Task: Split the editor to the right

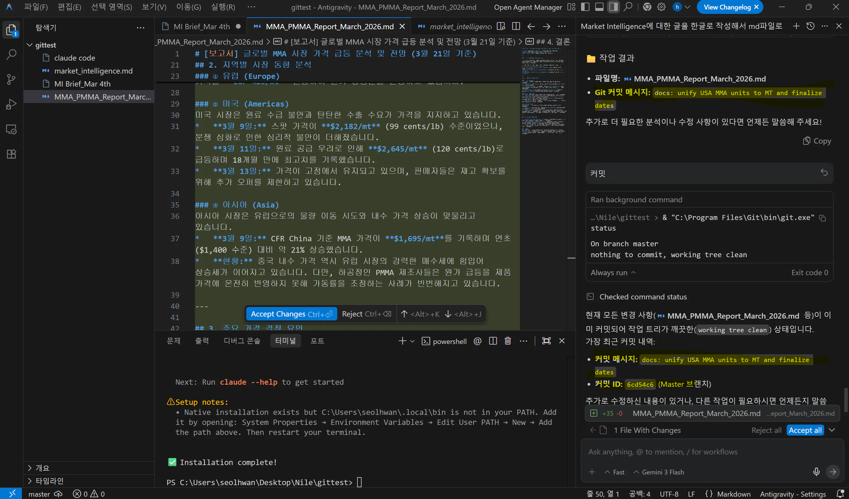Action: 516,26
